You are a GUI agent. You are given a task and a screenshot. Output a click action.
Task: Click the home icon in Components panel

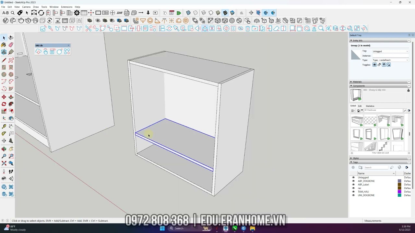[x=359, y=111]
